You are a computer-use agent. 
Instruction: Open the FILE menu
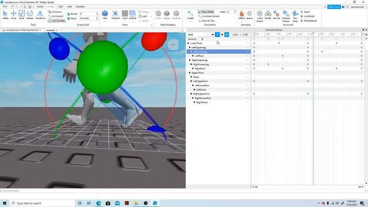tap(5, 6)
